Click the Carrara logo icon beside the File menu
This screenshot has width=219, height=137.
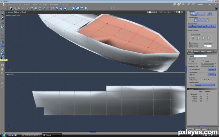4,5
